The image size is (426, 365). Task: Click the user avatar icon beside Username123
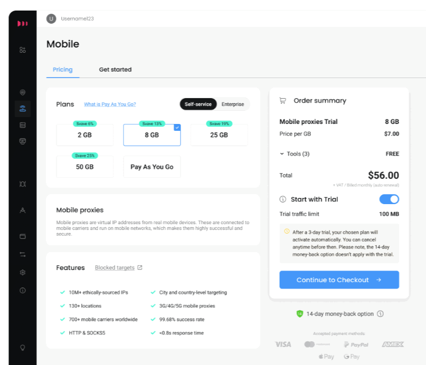coord(51,19)
